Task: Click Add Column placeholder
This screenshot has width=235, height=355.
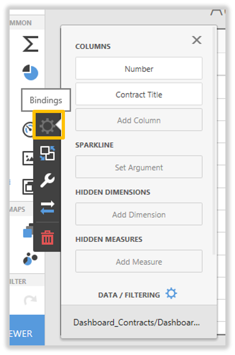Action: (139, 120)
